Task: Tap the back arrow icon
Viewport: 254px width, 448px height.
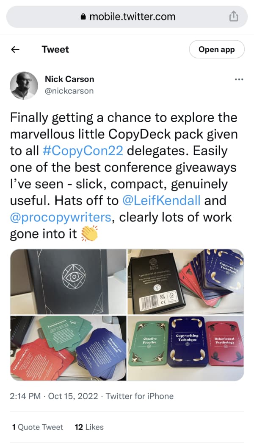Action: [15, 50]
